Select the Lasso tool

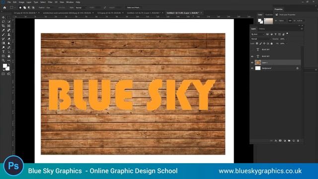point(3,21)
